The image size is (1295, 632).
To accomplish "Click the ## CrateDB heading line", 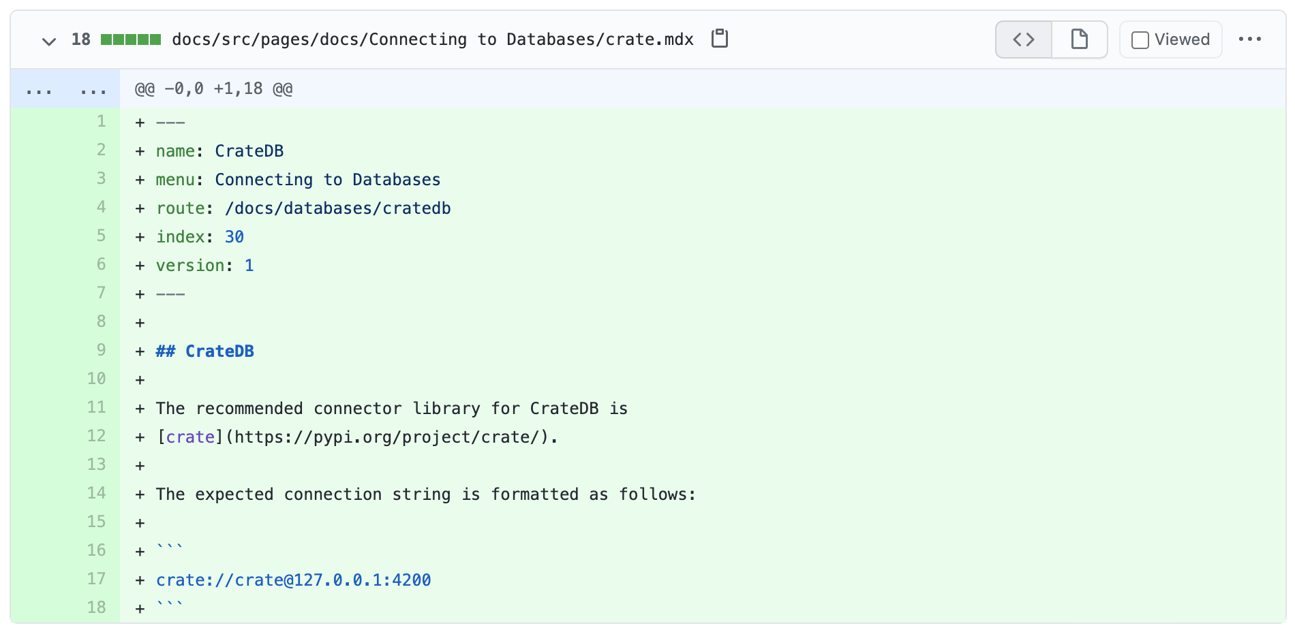I will (x=204, y=351).
